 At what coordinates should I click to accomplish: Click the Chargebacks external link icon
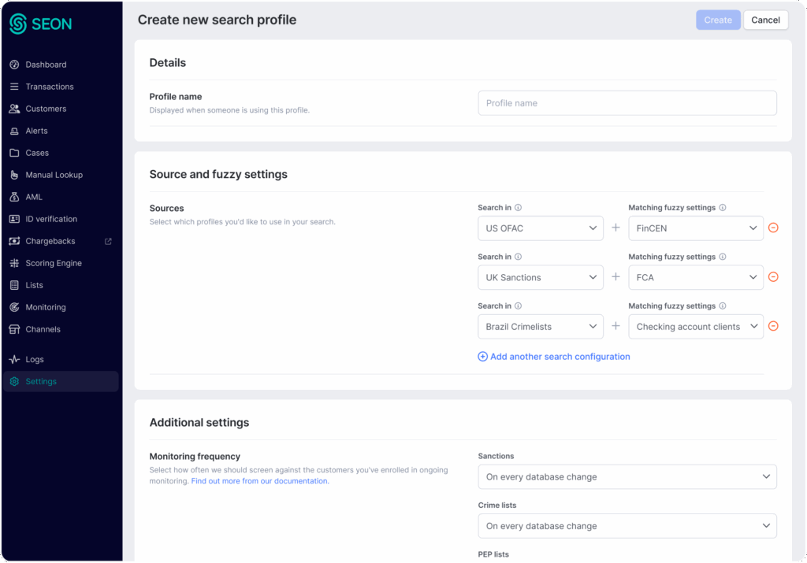[x=109, y=241]
